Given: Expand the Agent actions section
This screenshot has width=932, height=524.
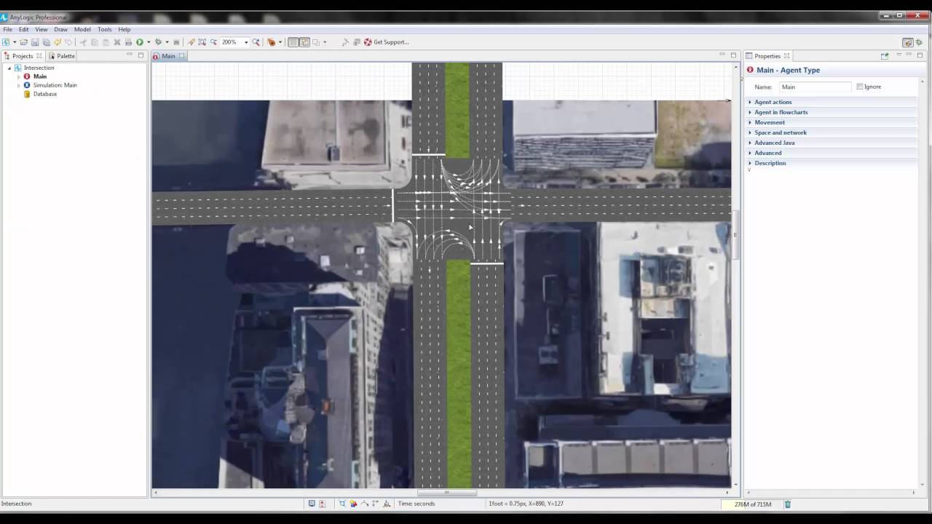Looking at the screenshot, I should coord(773,102).
